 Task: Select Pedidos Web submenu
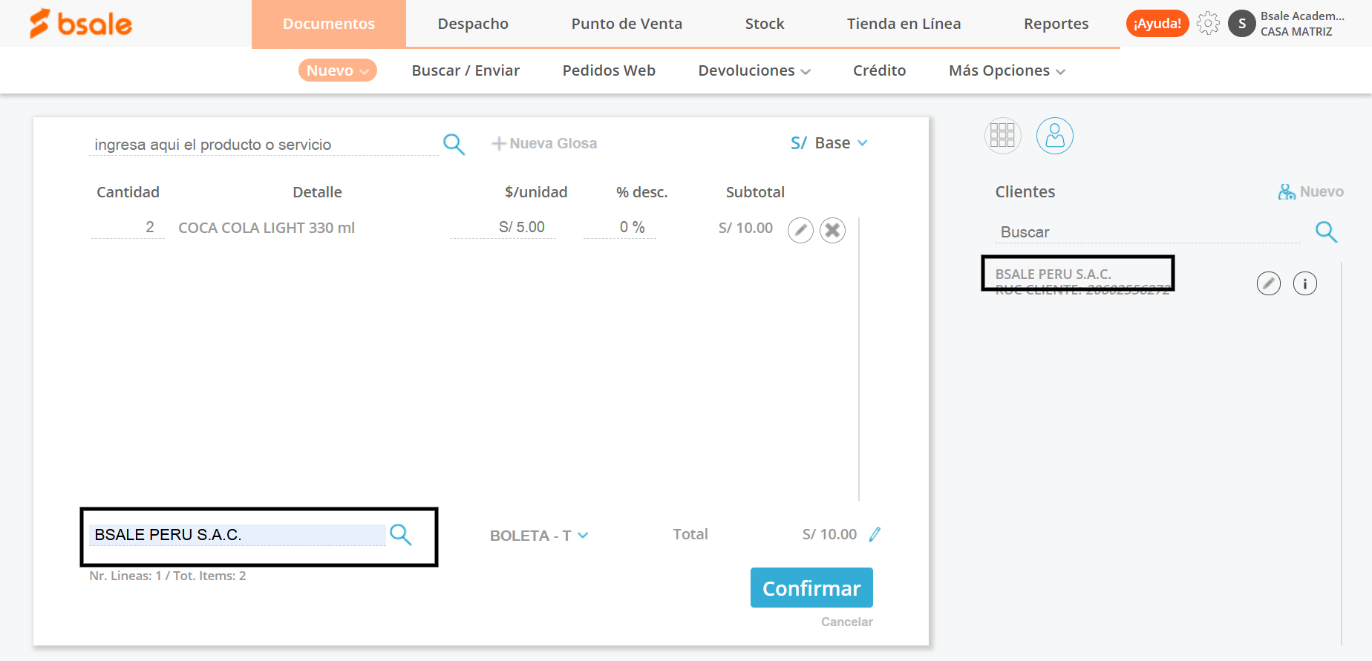pos(609,70)
